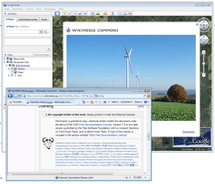The height and width of the screenshot is (184, 215).
Task: View in Google Maps toolbar icon
Action: tap(130, 13)
